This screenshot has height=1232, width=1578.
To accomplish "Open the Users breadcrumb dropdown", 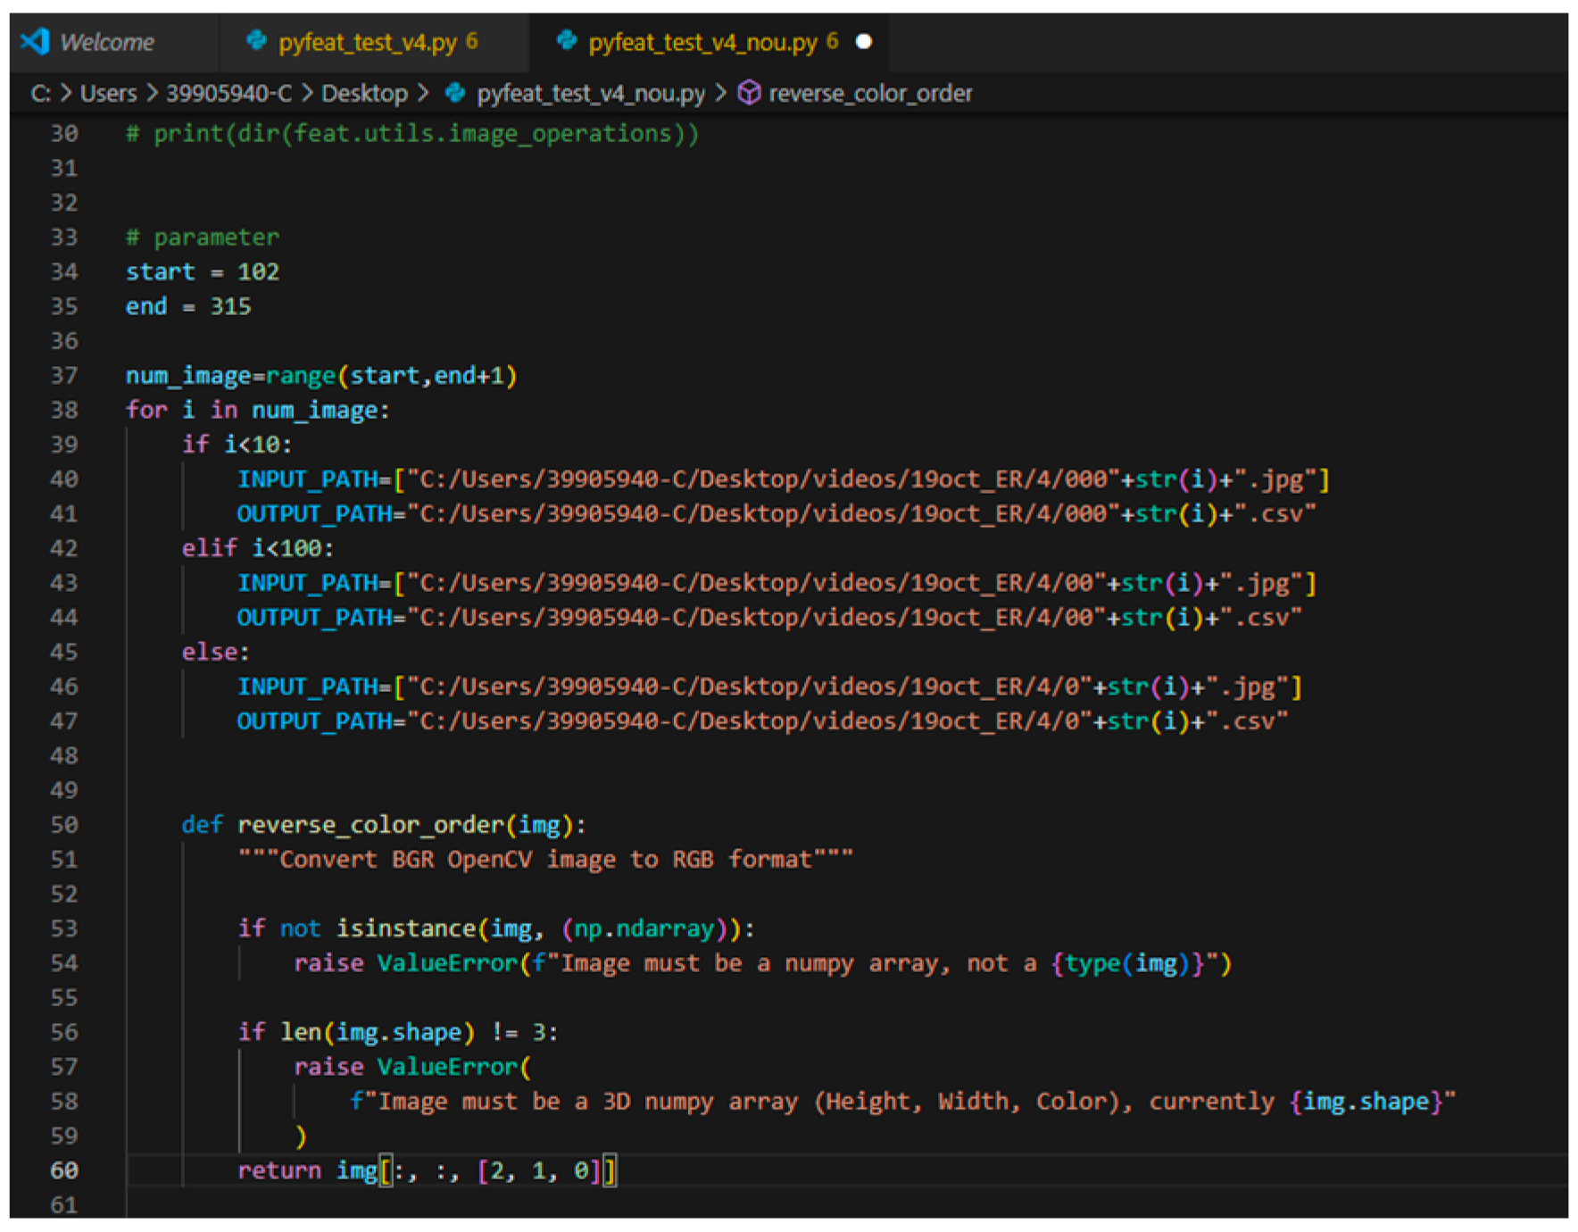I will tap(108, 93).
